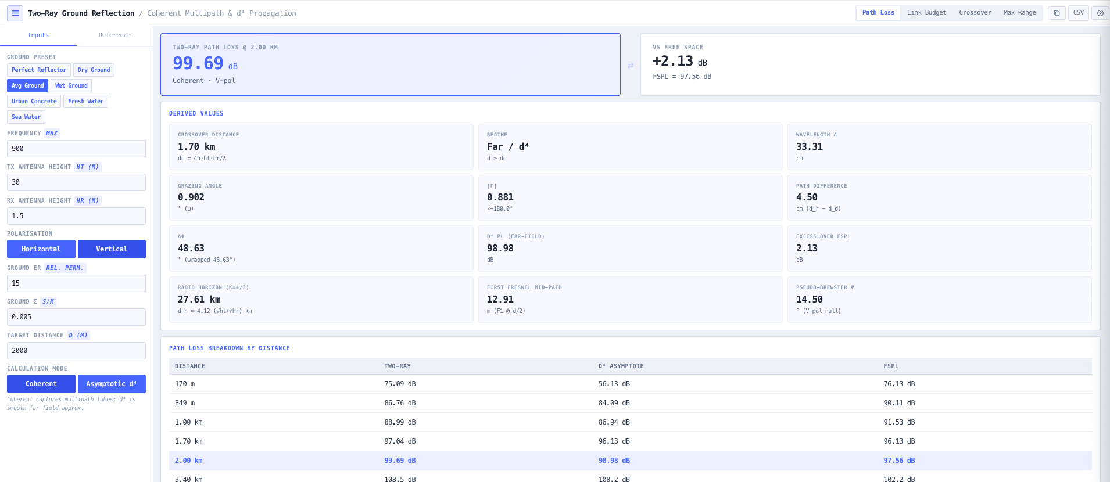Select Coherent calculation mode
This screenshot has width=1110, height=482.
coord(41,384)
